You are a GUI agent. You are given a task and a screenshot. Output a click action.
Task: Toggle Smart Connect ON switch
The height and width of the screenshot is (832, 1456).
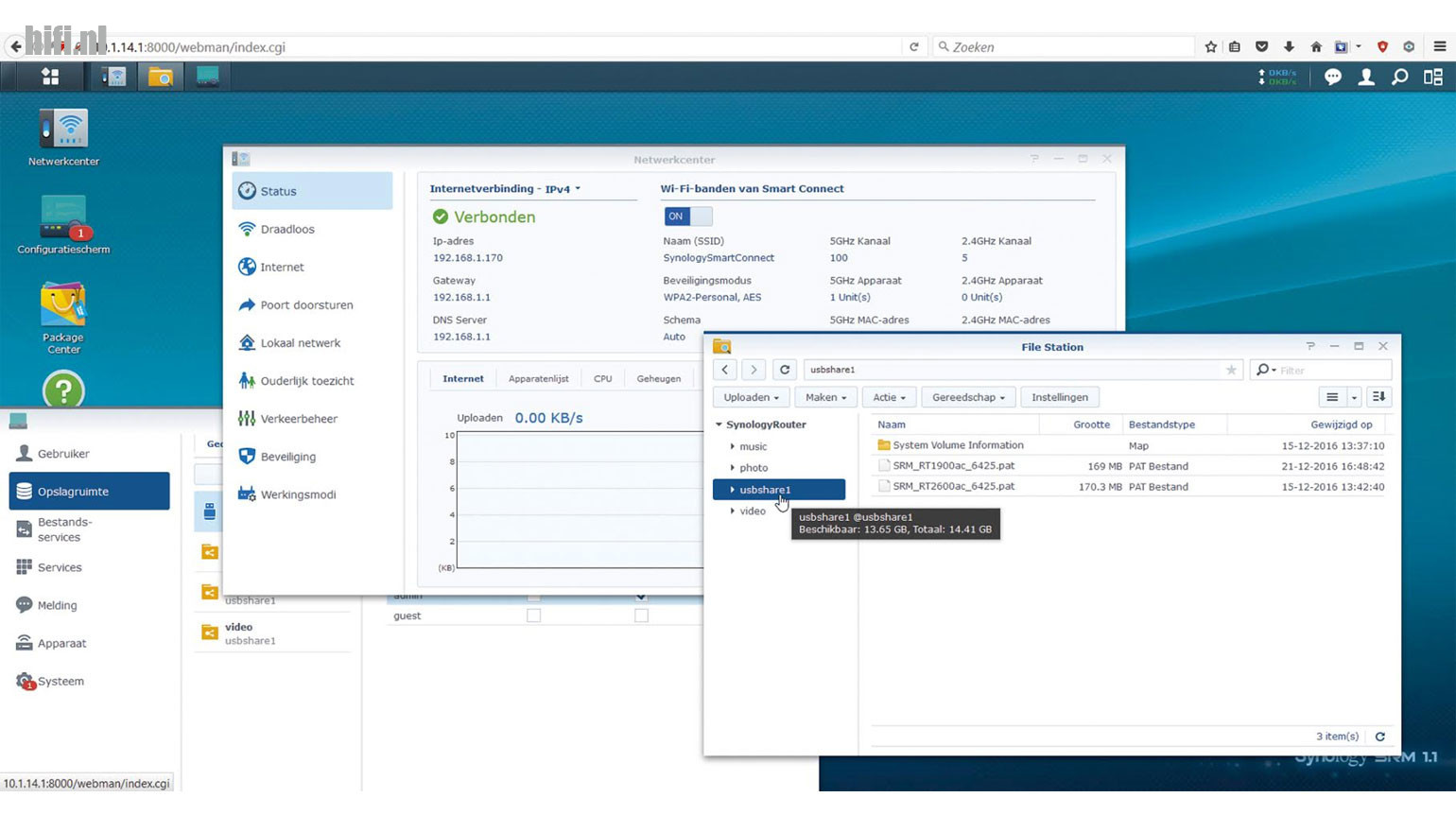point(687,217)
